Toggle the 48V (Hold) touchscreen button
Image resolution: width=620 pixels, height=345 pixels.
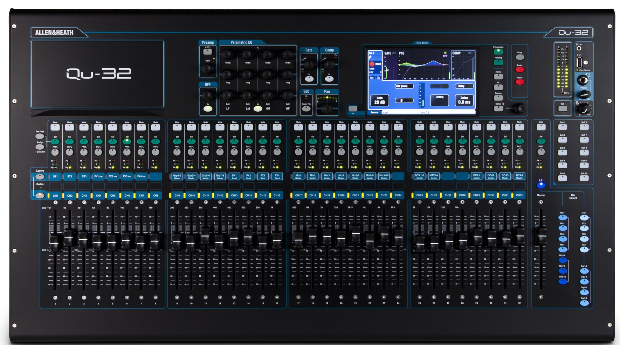coord(404,86)
